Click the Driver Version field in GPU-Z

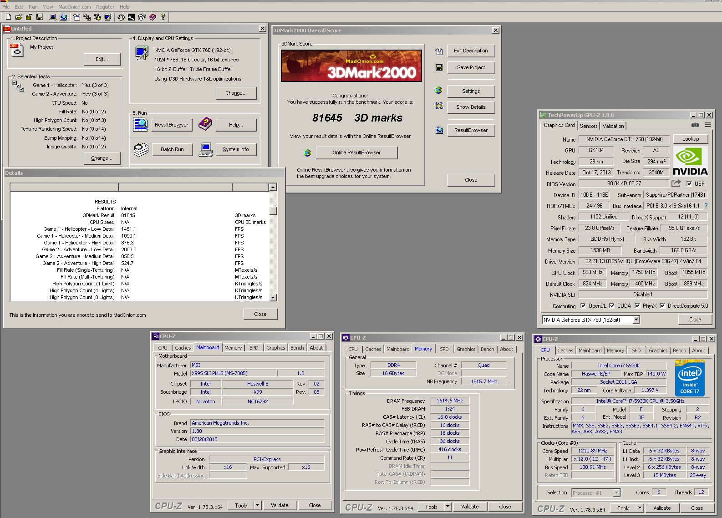pos(643,261)
